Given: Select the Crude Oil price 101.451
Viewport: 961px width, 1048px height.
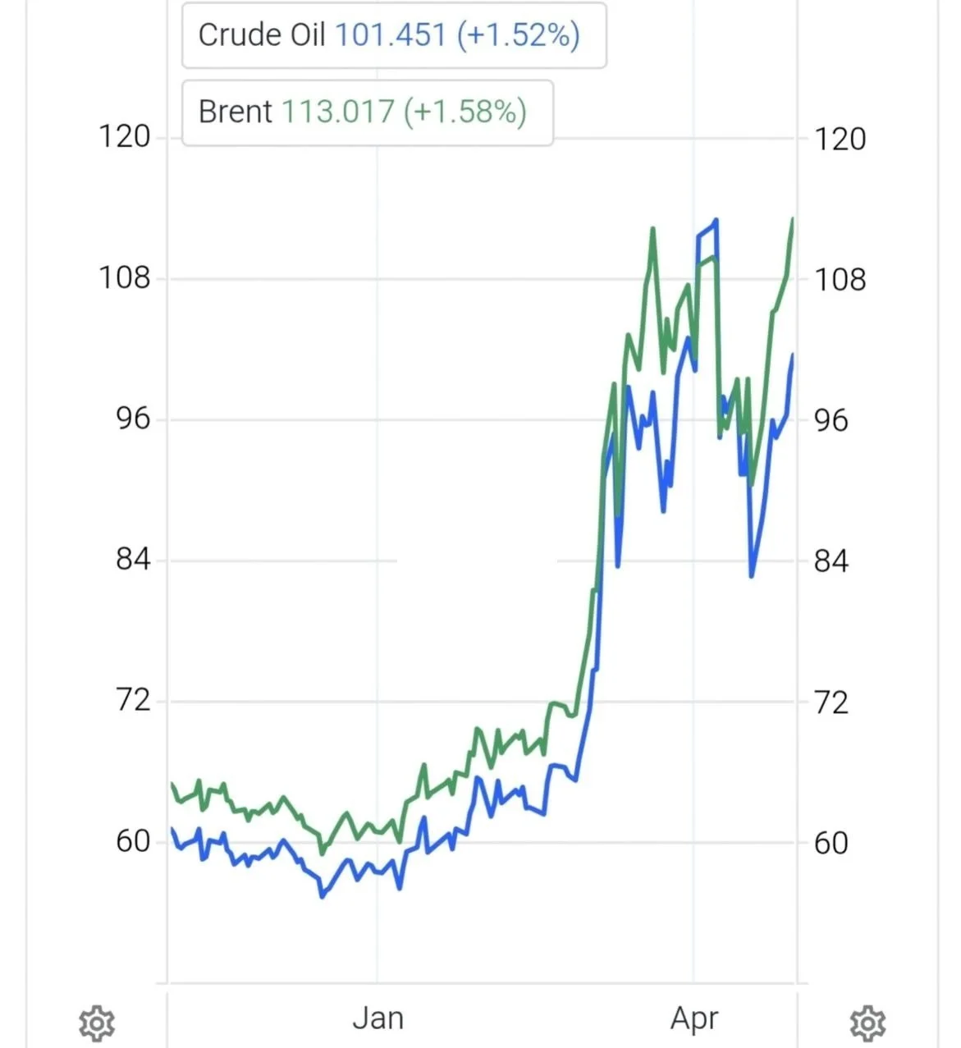Looking at the screenshot, I should point(391,35).
